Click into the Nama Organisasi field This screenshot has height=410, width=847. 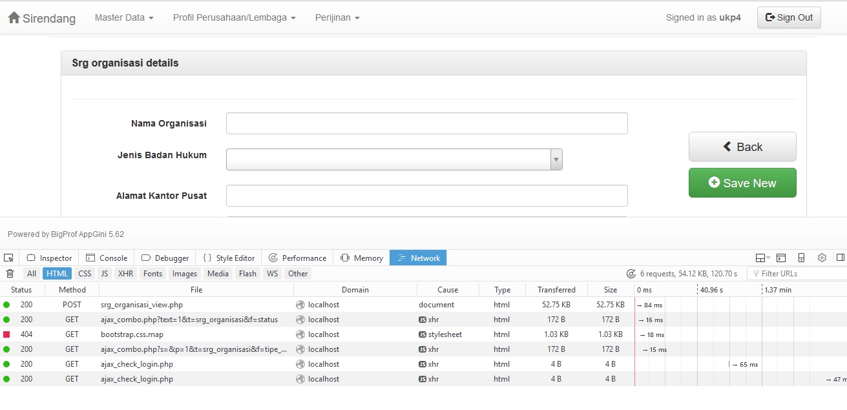pyautogui.click(x=426, y=123)
